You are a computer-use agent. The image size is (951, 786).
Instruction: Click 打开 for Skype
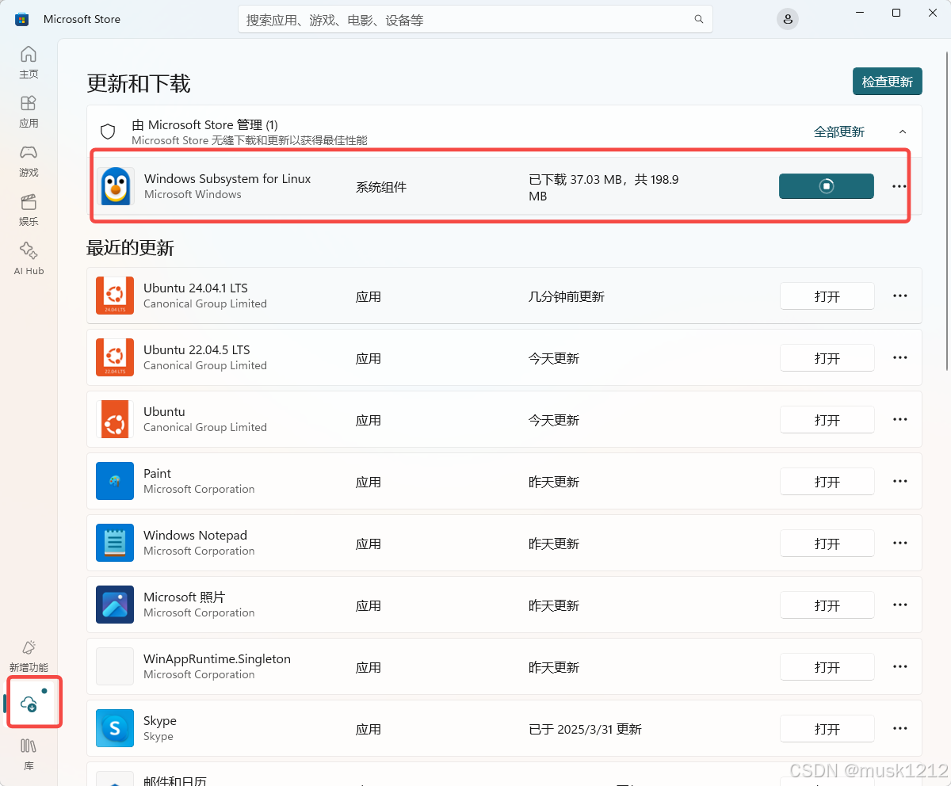pyautogui.click(x=827, y=728)
